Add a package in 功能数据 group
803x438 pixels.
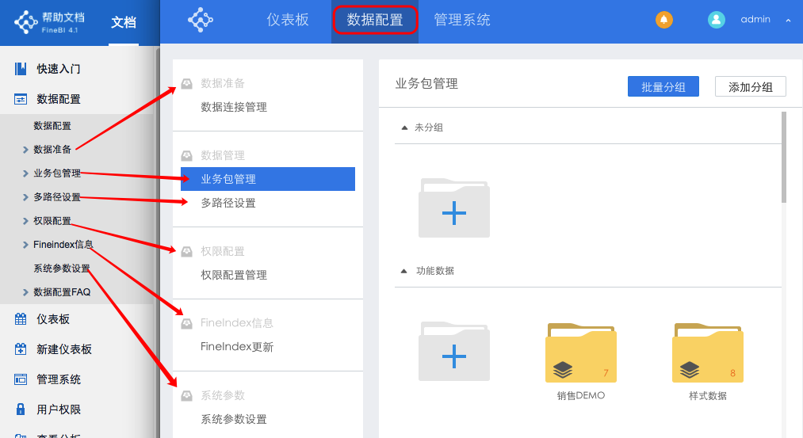point(453,351)
